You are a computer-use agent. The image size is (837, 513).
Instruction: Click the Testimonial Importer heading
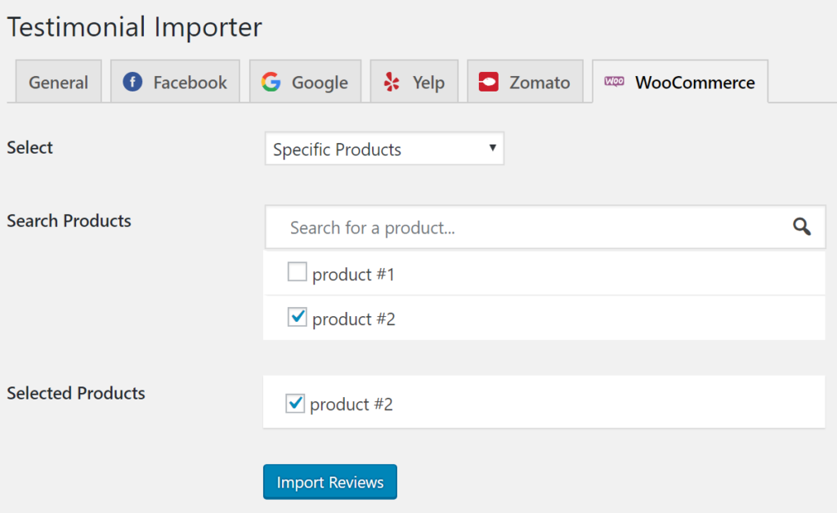point(135,27)
